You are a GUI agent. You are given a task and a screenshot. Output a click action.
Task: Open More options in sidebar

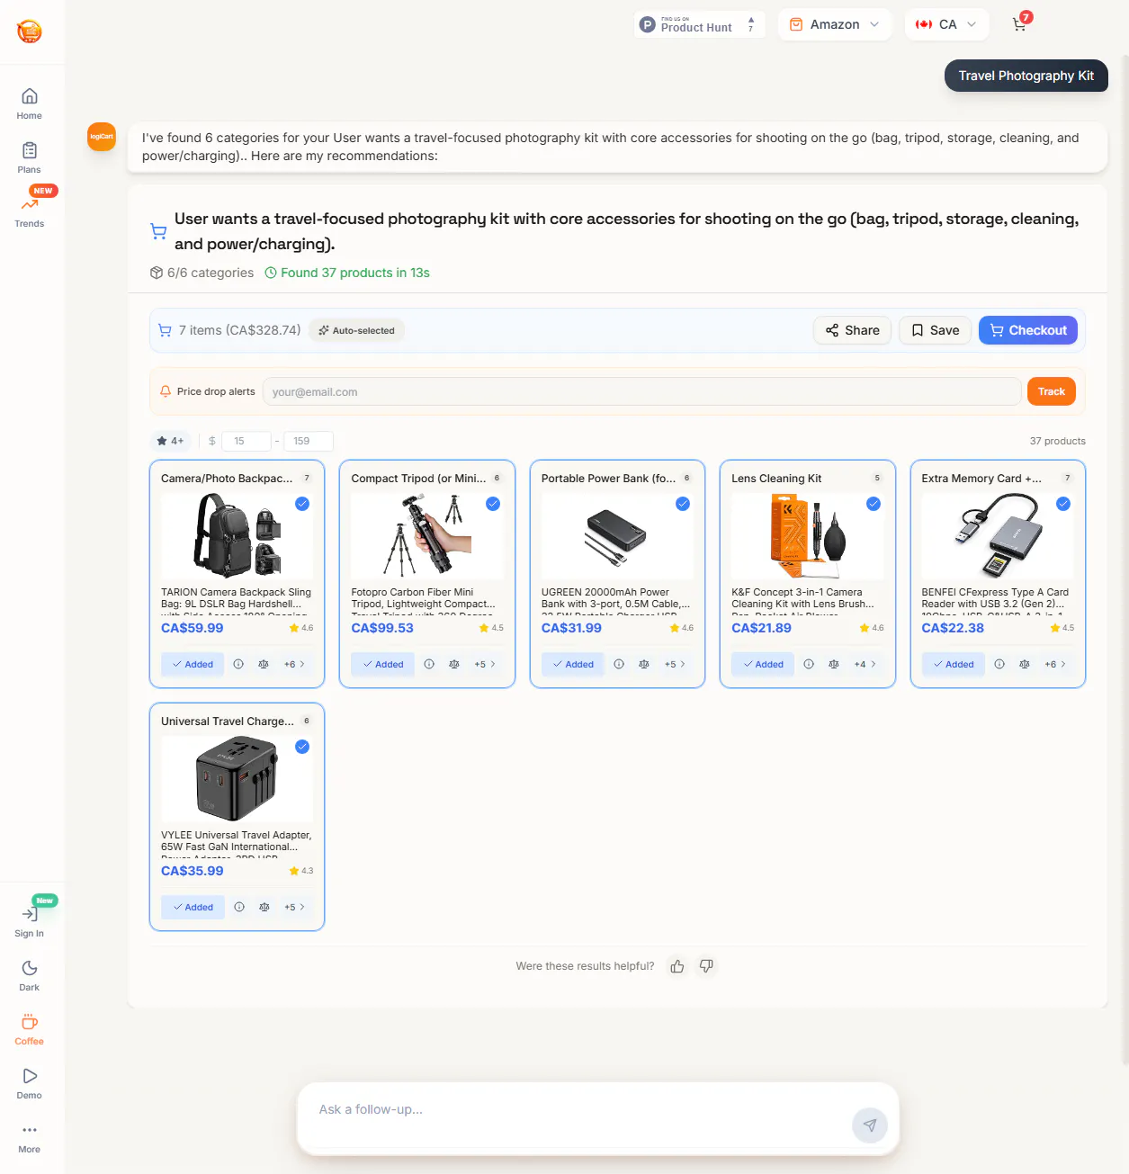click(30, 1137)
